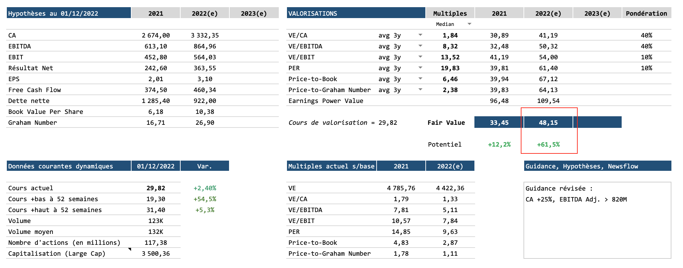Select the +61,5% Potentiel cell

[x=548, y=144]
